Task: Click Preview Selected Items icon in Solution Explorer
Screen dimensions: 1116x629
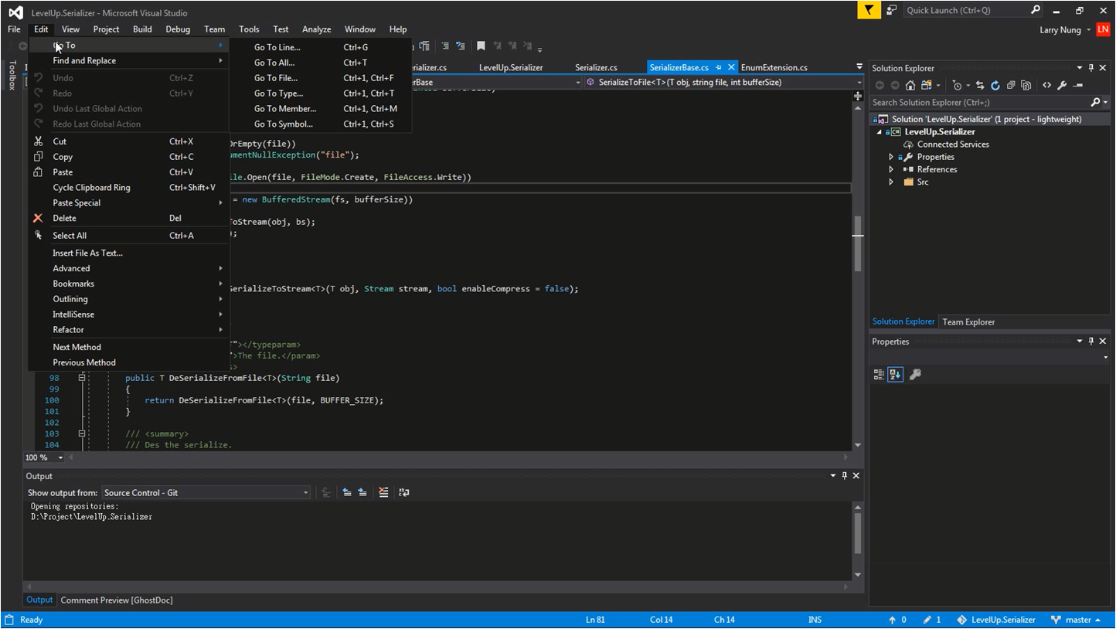Action: [x=1078, y=85]
